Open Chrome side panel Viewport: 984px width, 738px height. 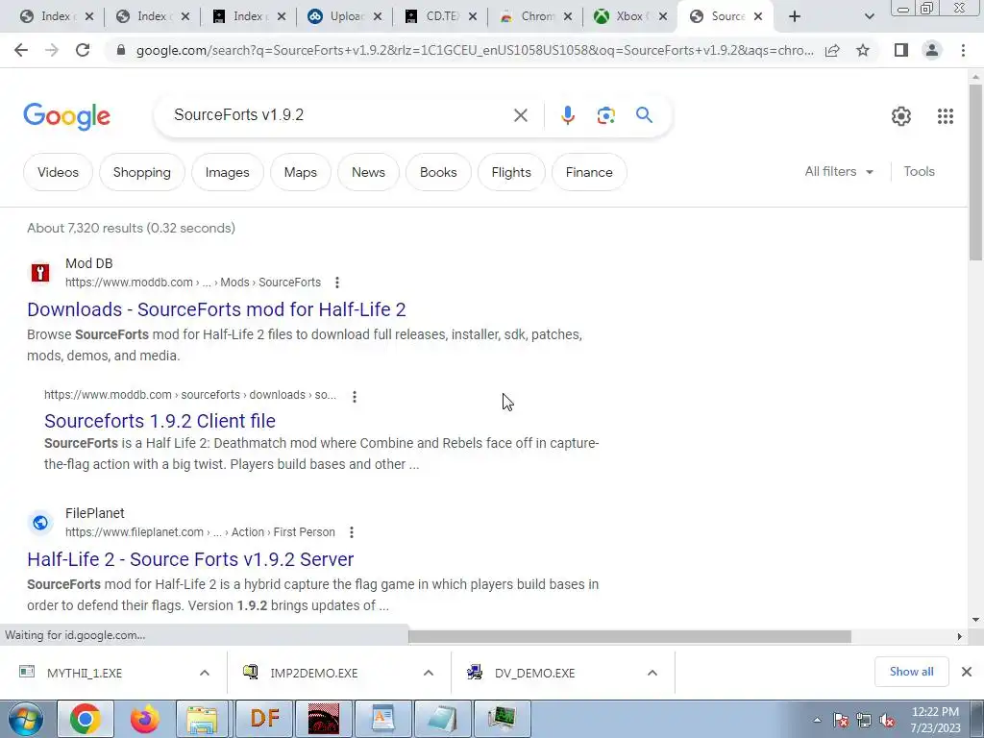[x=901, y=50]
